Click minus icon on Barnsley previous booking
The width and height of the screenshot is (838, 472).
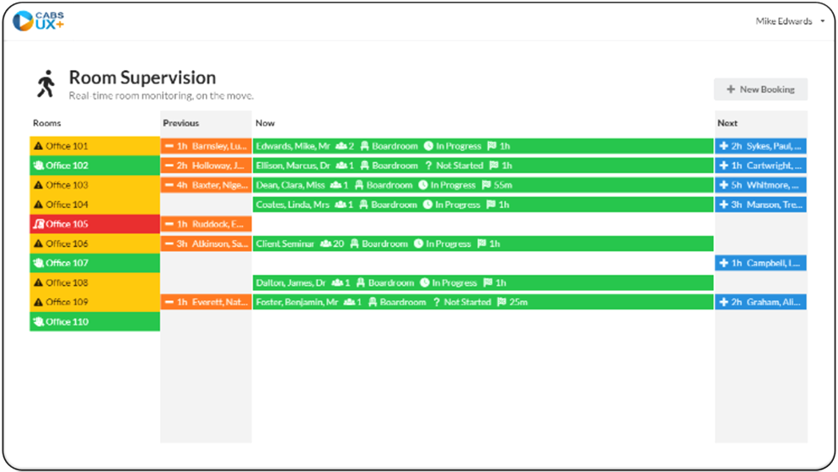pos(169,147)
